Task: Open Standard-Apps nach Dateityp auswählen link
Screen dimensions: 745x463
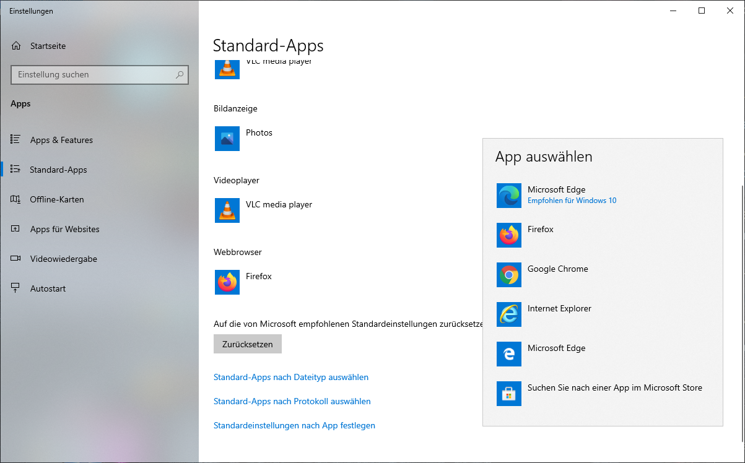Action: (291, 377)
